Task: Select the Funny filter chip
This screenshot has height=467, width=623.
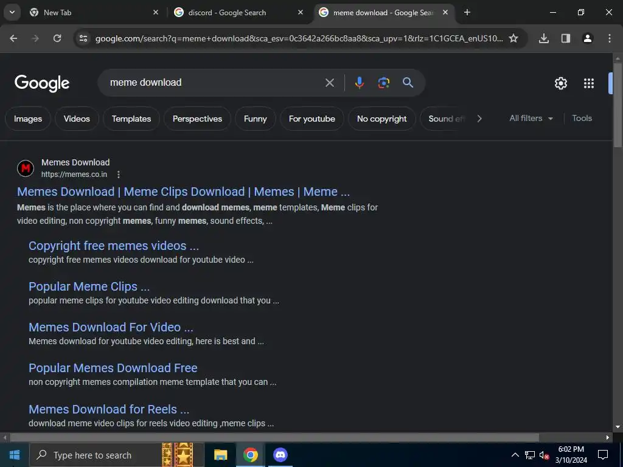Action: click(255, 119)
